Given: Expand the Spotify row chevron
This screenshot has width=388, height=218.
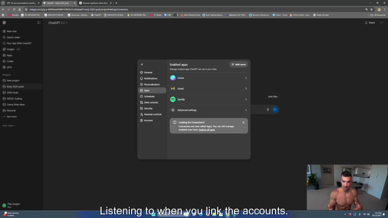Looking at the screenshot, I should tap(246, 99).
